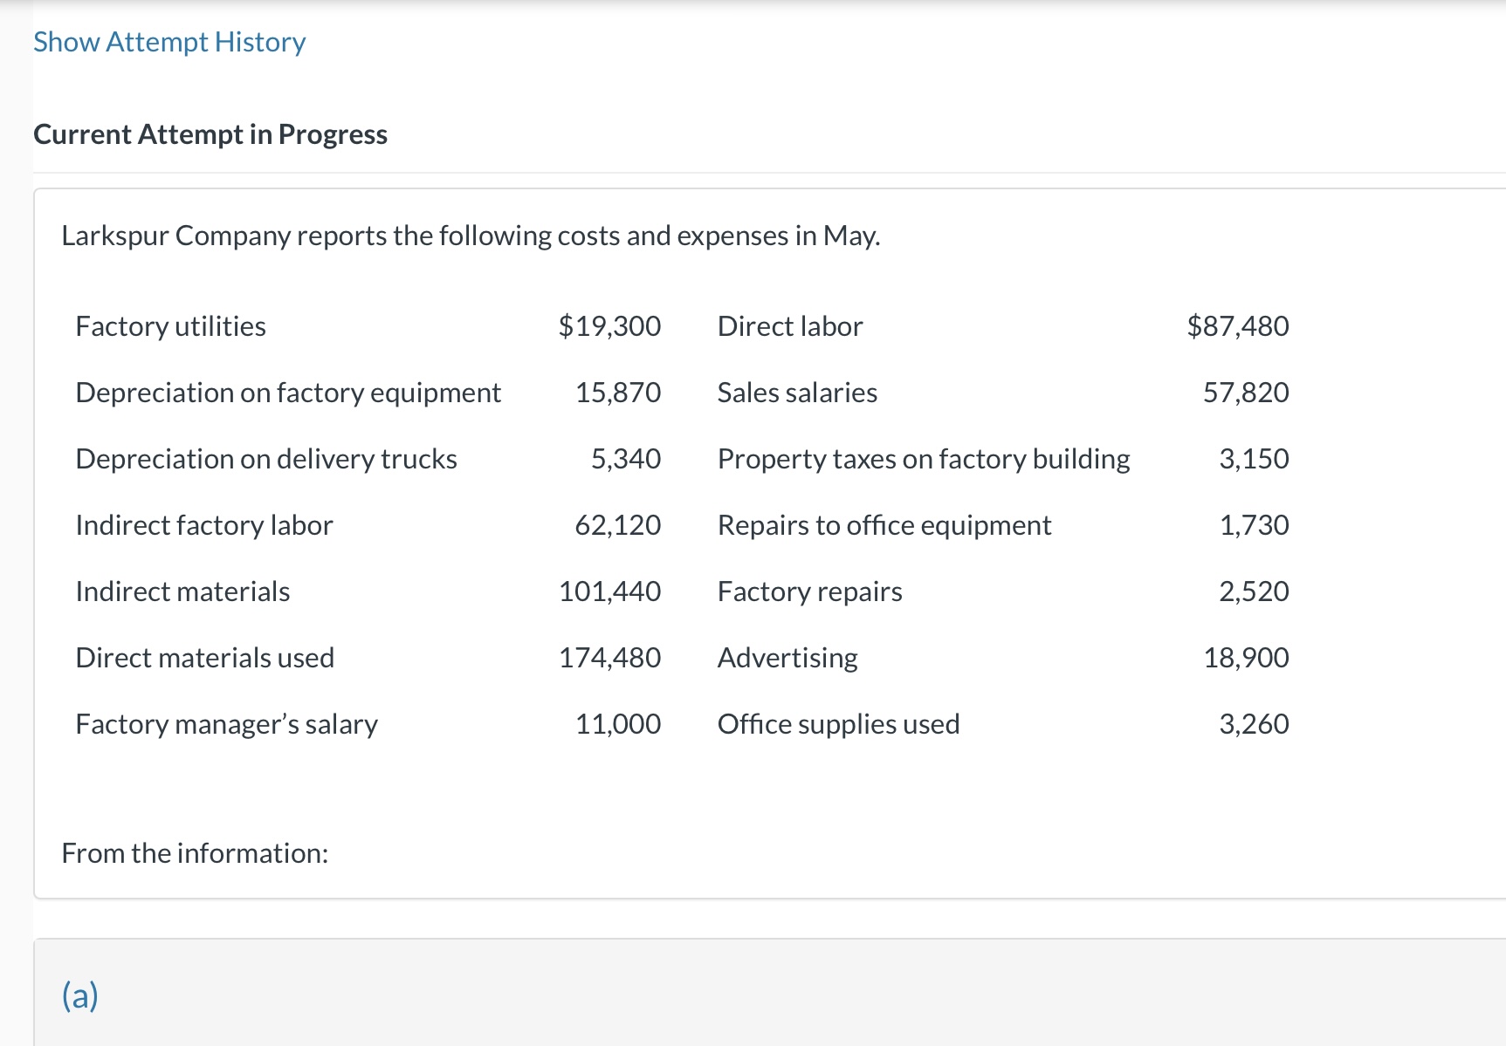1506x1046 pixels.
Task: Click the $19,300 factory utilities amount
Action: [609, 326]
